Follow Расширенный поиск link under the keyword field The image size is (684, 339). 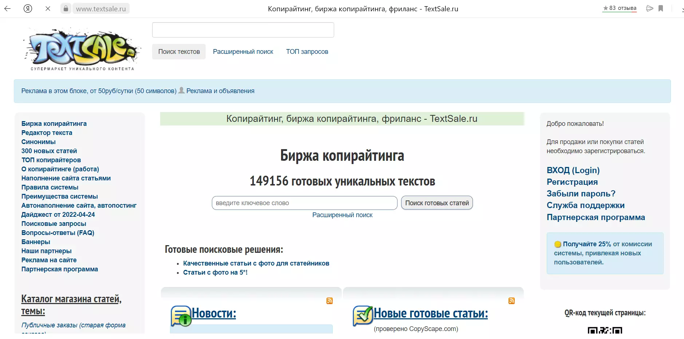(x=342, y=215)
